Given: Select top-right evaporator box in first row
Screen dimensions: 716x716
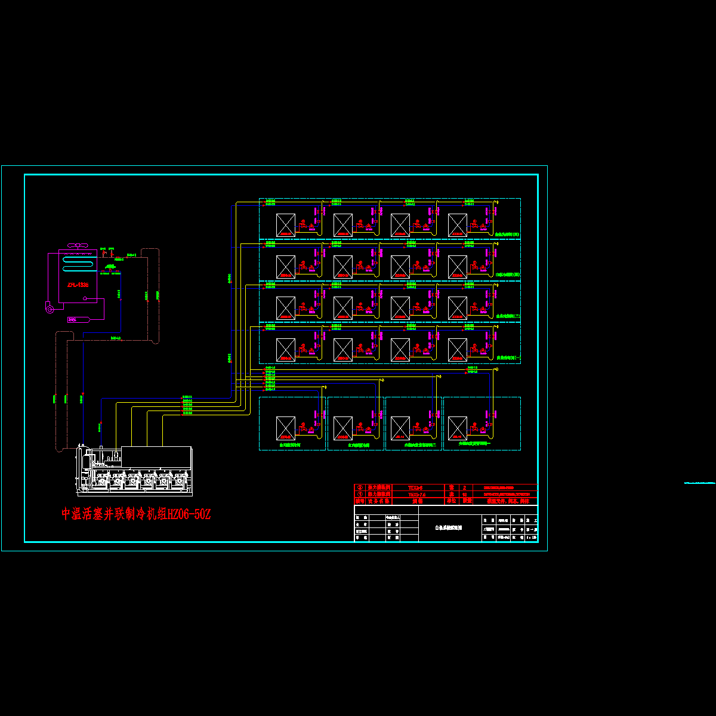Looking at the screenshot, I should click(x=458, y=225).
